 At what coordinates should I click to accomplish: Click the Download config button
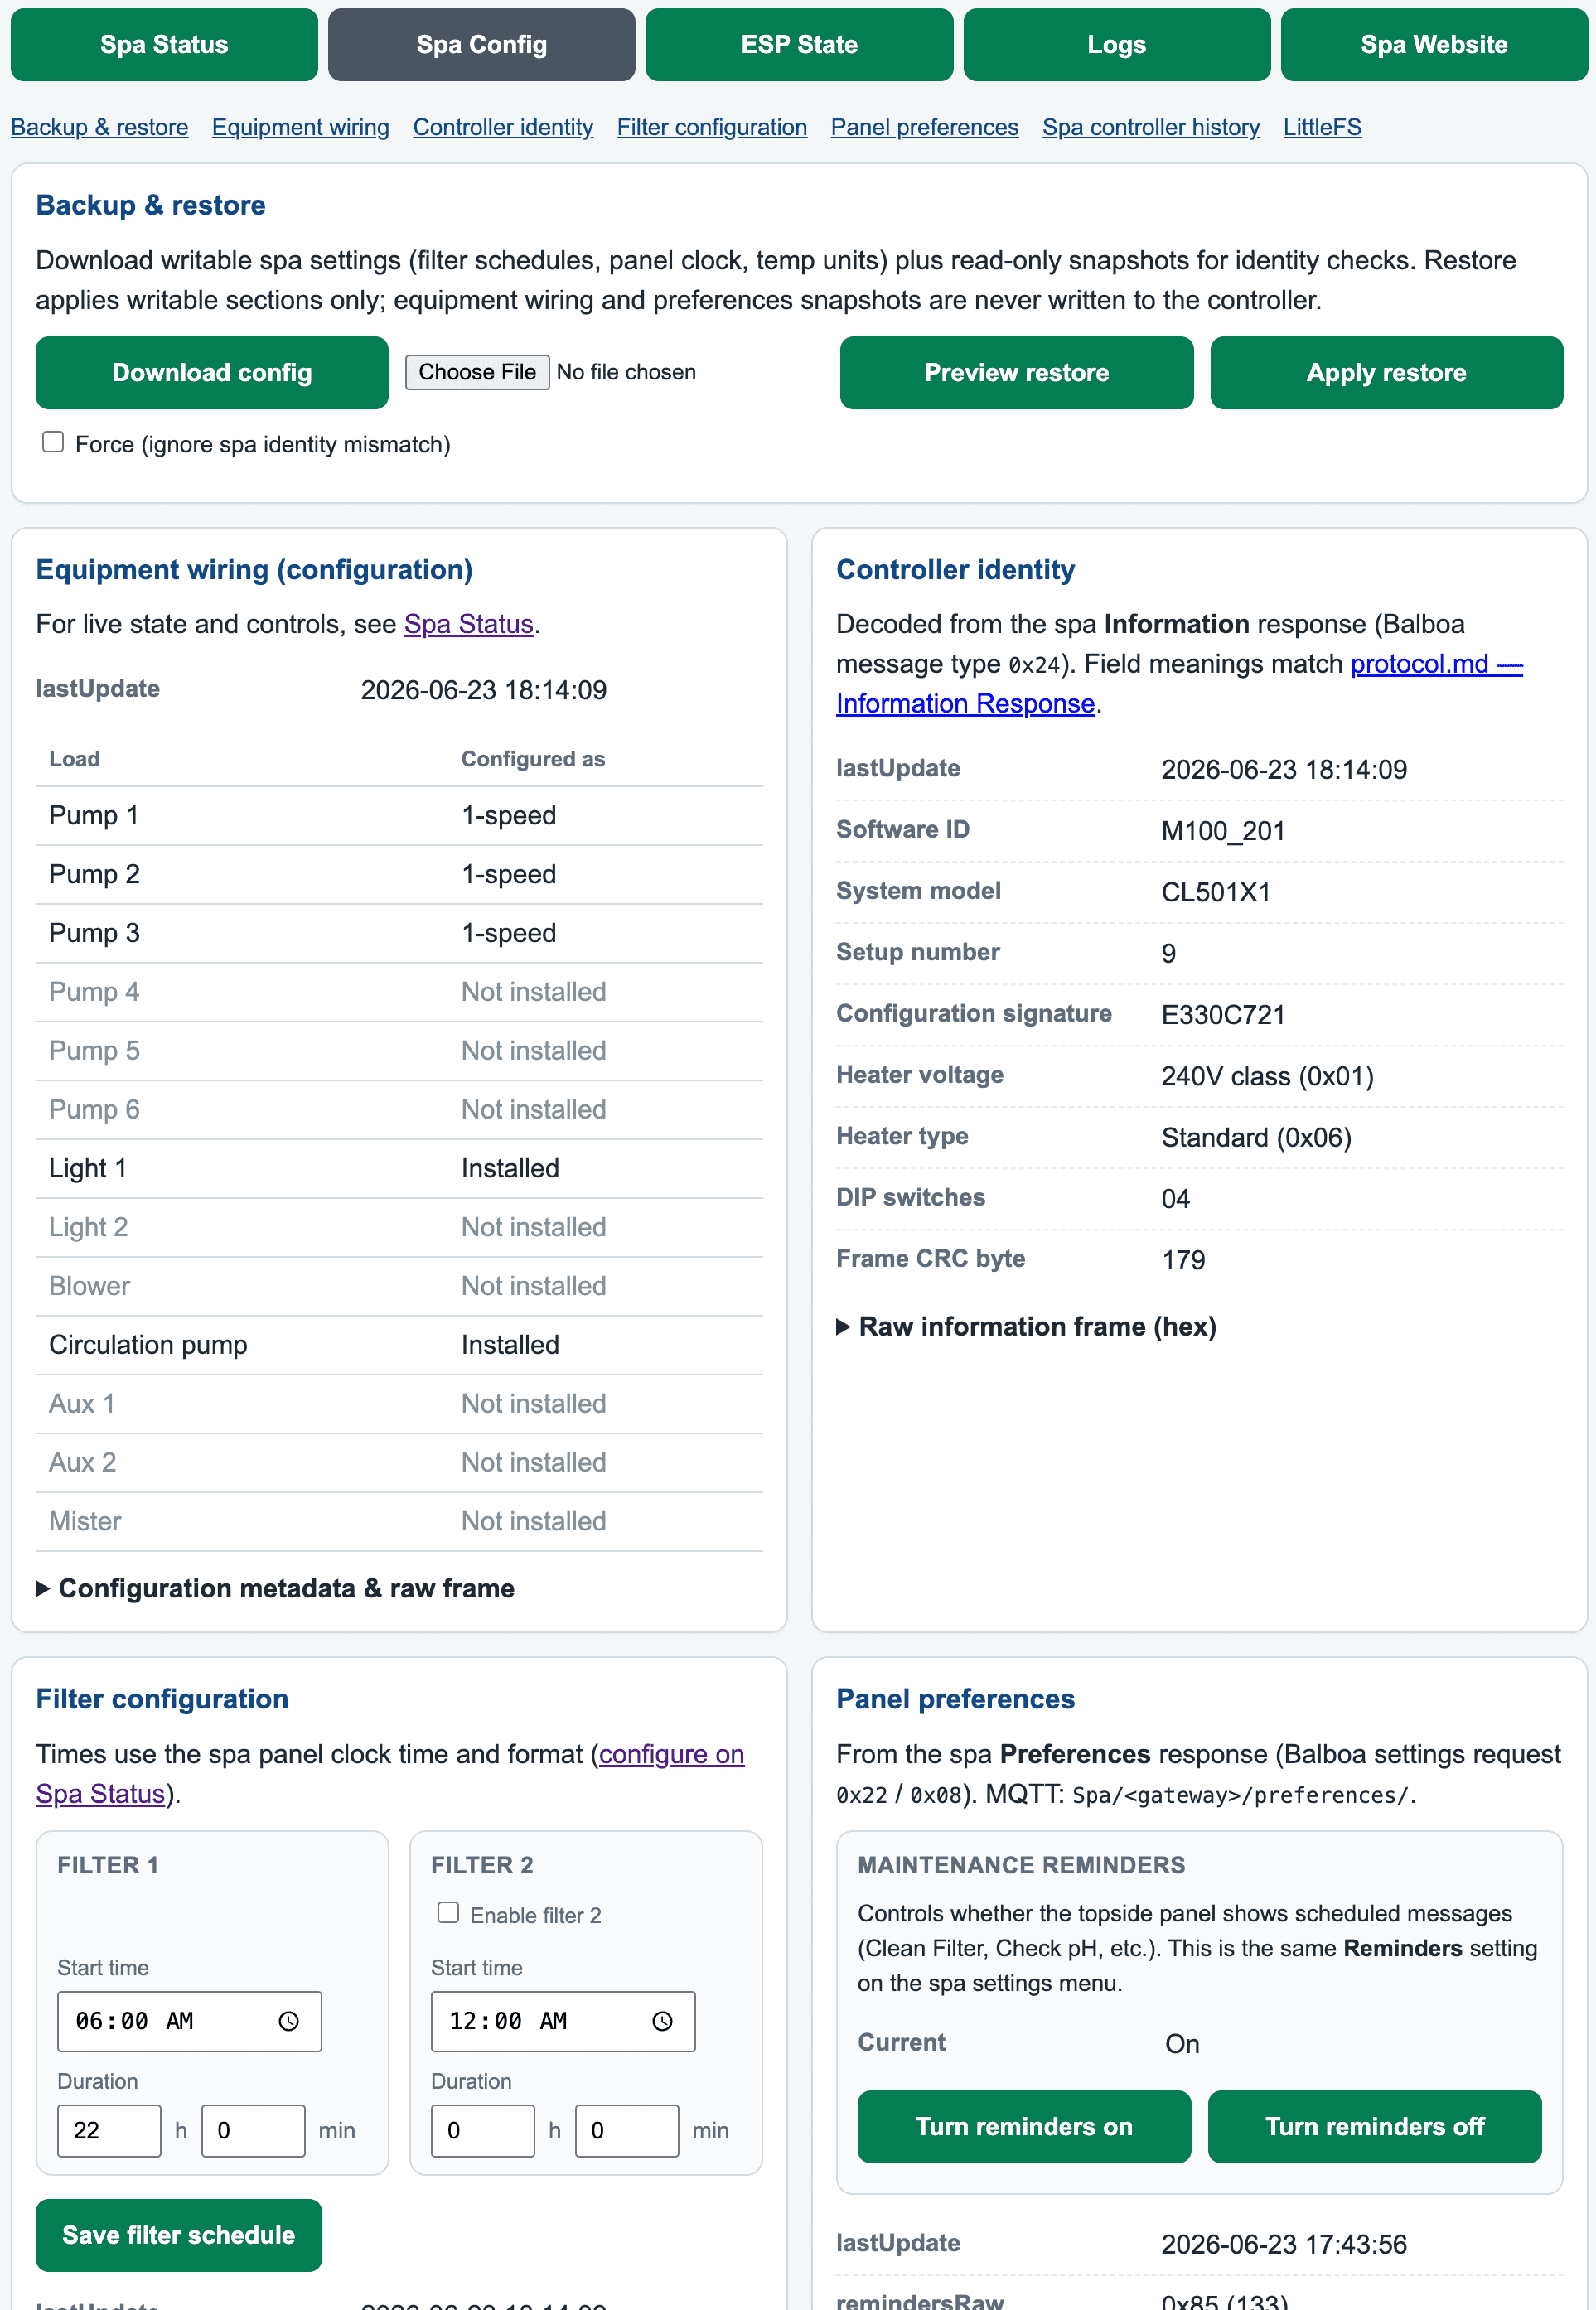(x=212, y=373)
